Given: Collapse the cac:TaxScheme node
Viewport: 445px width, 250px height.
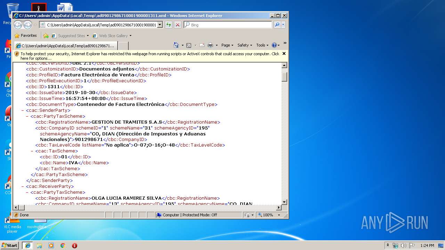Looking at the screenshot, I should [x=32, y=151].
